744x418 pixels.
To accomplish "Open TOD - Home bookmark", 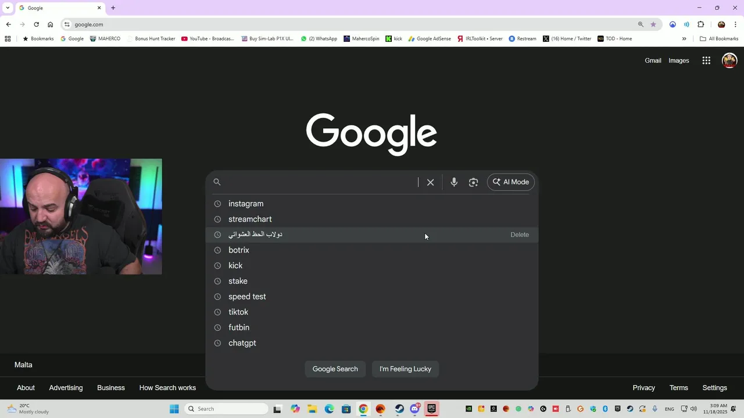I will pyautogui.click(x=614, y=39).
